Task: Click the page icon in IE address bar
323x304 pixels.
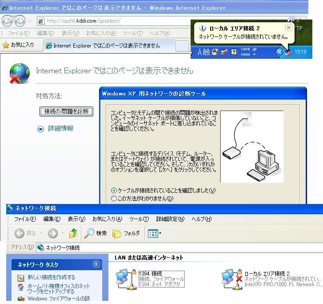Action: (x=41, y=21)
